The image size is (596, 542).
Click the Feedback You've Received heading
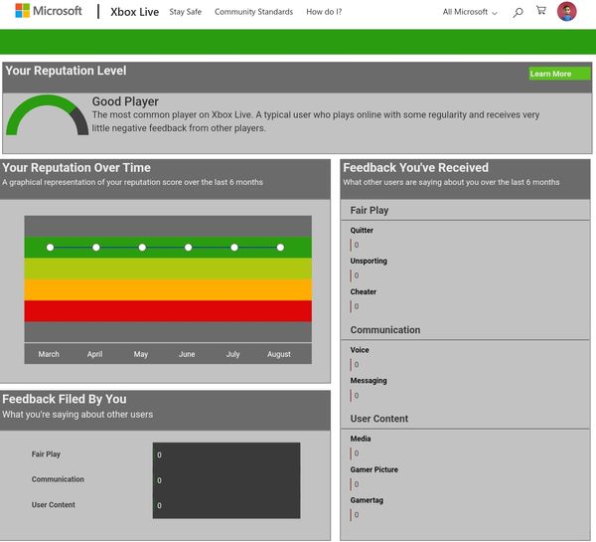coord(415,167)
